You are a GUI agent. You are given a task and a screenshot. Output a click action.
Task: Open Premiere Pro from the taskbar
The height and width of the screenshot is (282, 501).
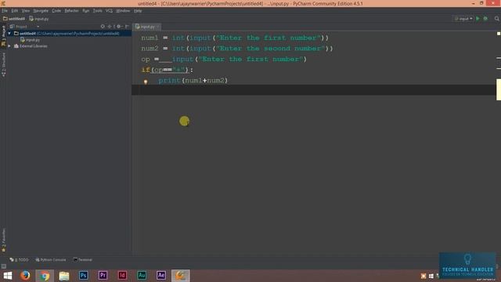coord(103,276)
